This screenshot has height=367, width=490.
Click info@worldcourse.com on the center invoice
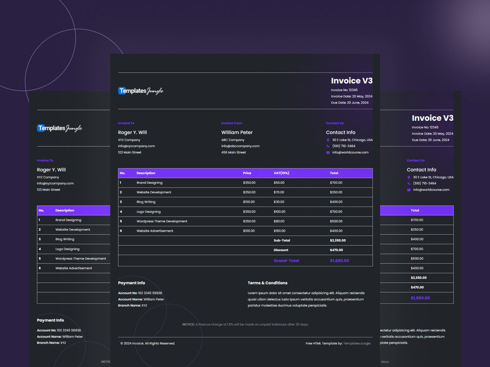(350, 153)
